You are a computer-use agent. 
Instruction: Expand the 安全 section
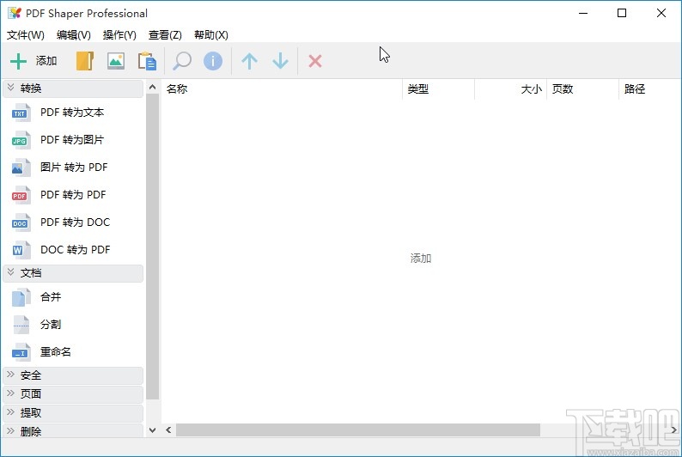(73, 375)
